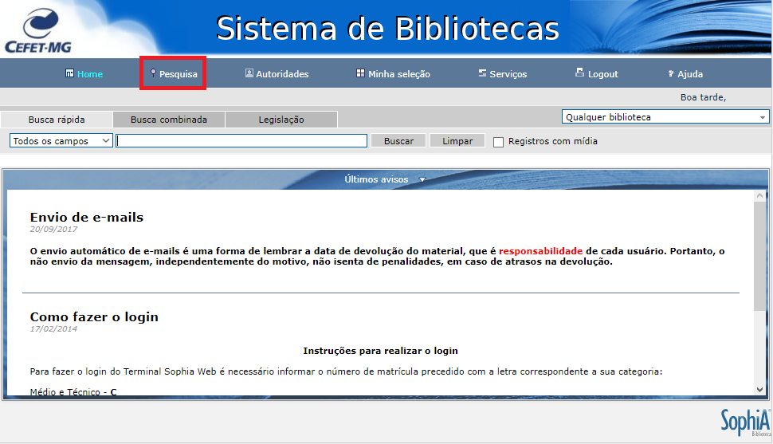This screenshot has width=773, height=444.
Task: Switch to the Busca rápida tab
Action: click(x=57, y=120)
